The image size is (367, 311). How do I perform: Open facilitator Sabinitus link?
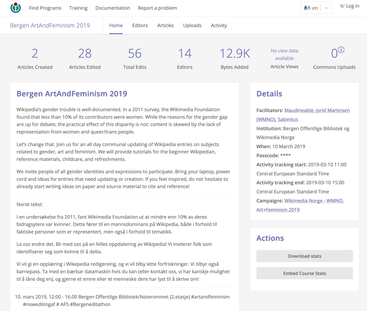[288, 119]
